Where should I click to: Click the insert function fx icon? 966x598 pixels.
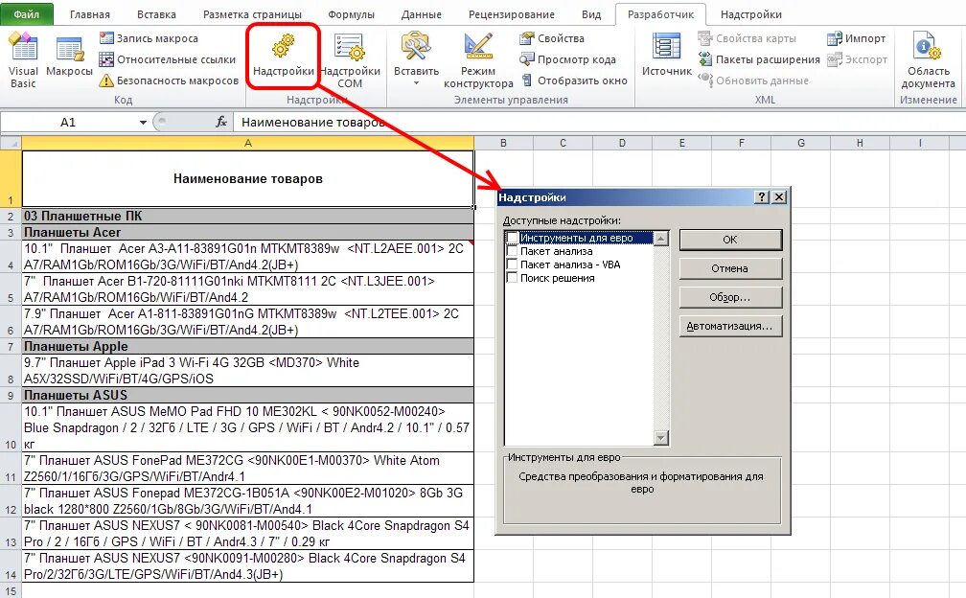point(221,122)
